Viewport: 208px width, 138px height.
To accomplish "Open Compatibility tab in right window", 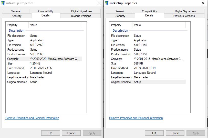I will [x=149, y=11].
